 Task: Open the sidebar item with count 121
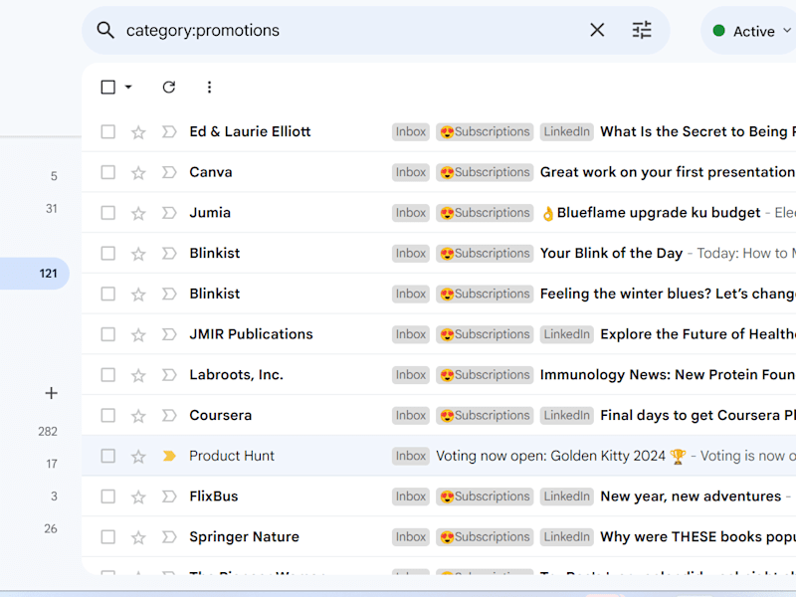[x=34, y=274]
